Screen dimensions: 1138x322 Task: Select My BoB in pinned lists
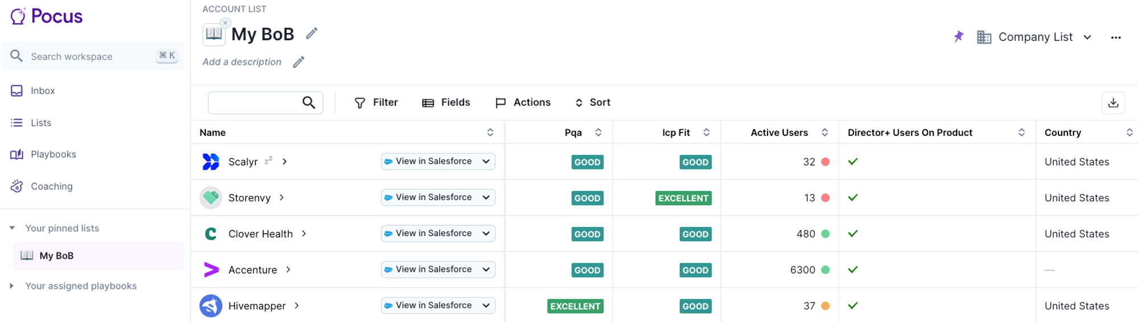click(x=98, y=255)
